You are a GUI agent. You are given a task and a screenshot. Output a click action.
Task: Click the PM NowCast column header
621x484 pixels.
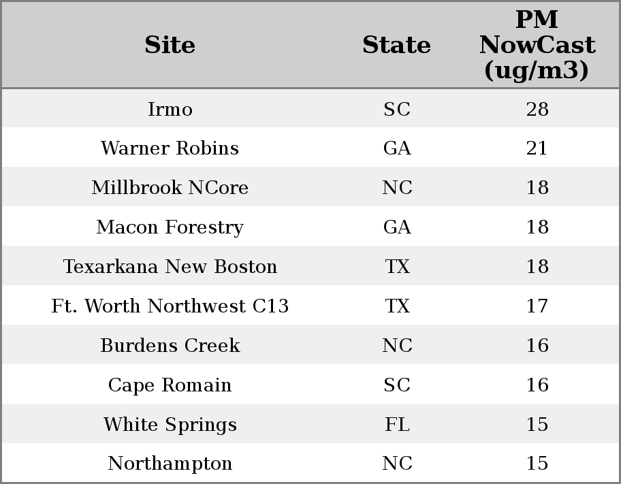tap(537, 45)
